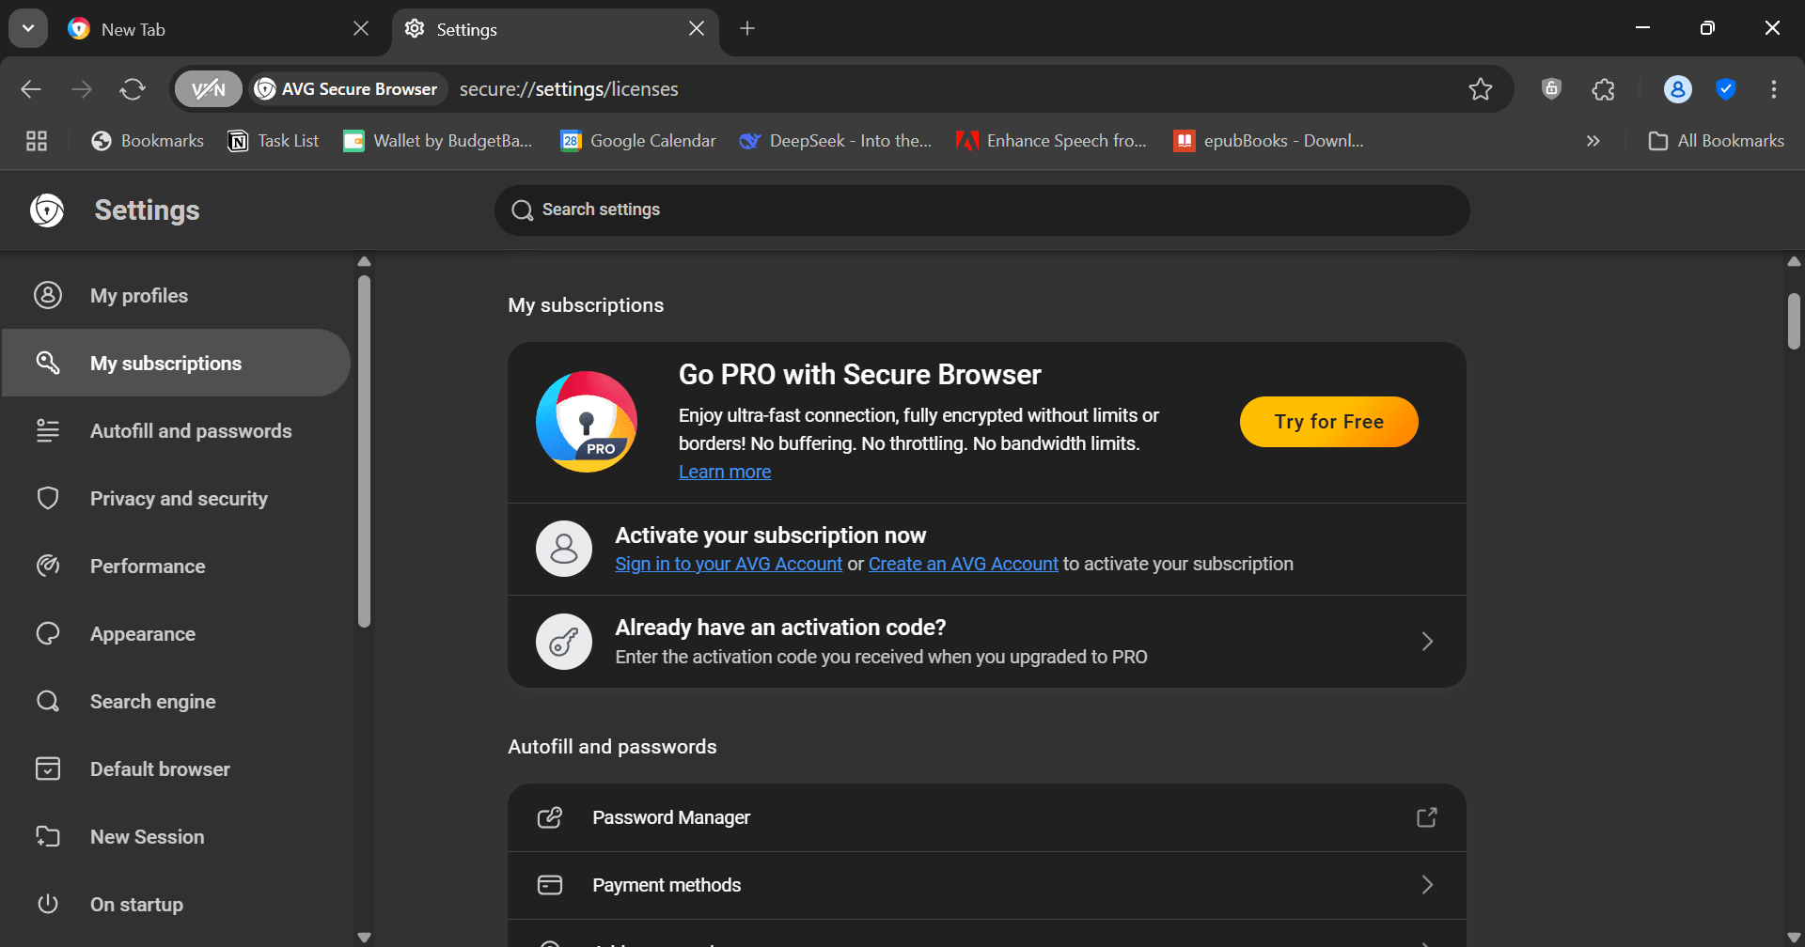Open the Task List bookmark
The width and height of the screenshot is (1805, 947).
(274, 141)
